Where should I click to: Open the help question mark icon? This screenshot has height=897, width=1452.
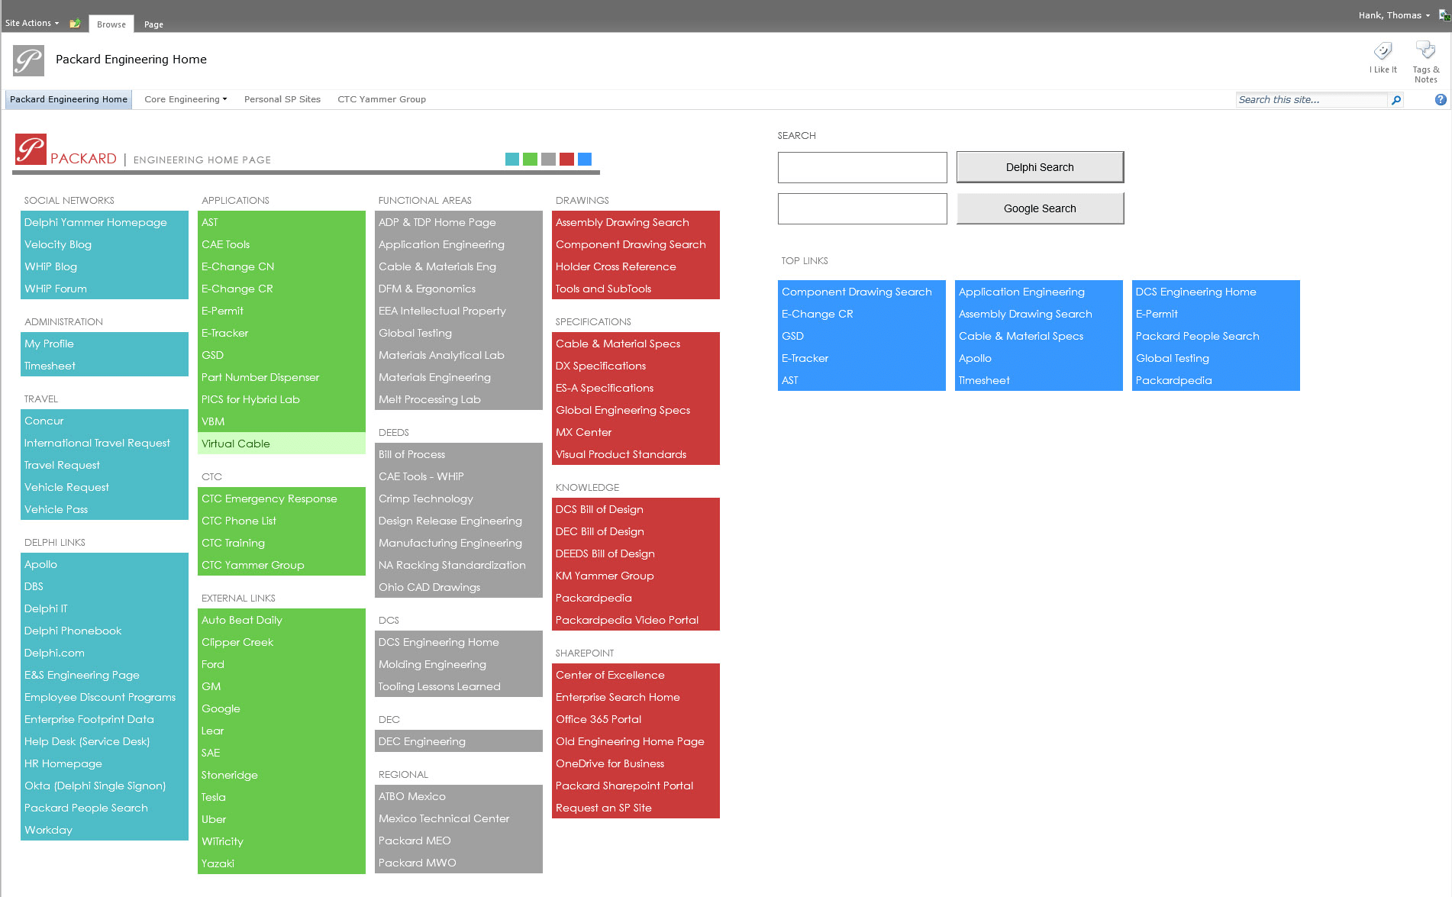point(1441,100)
